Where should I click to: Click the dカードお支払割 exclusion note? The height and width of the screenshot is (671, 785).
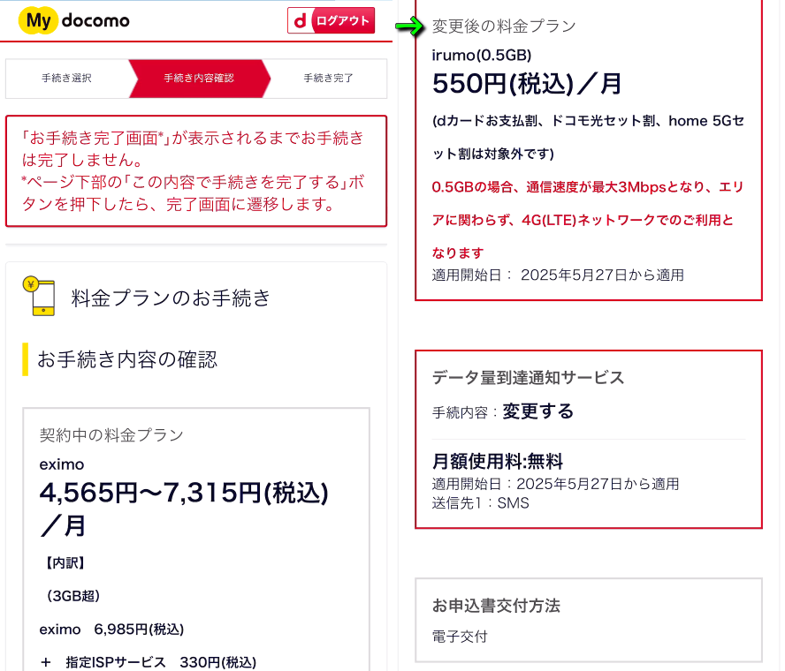(588, 137)
